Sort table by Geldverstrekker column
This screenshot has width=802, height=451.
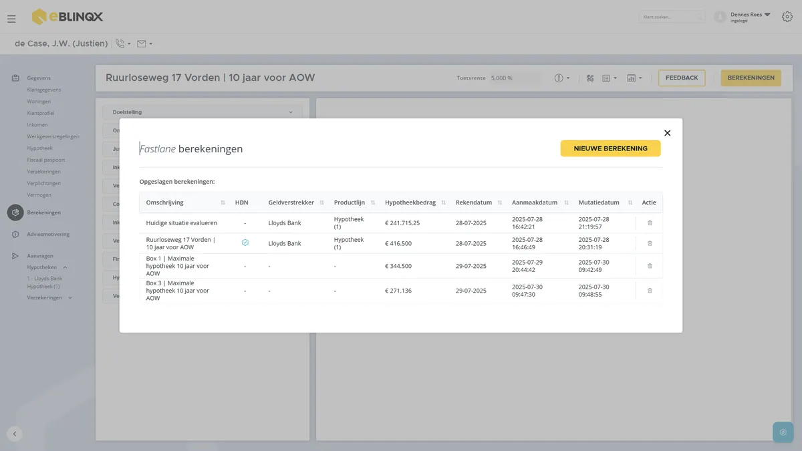321,203
